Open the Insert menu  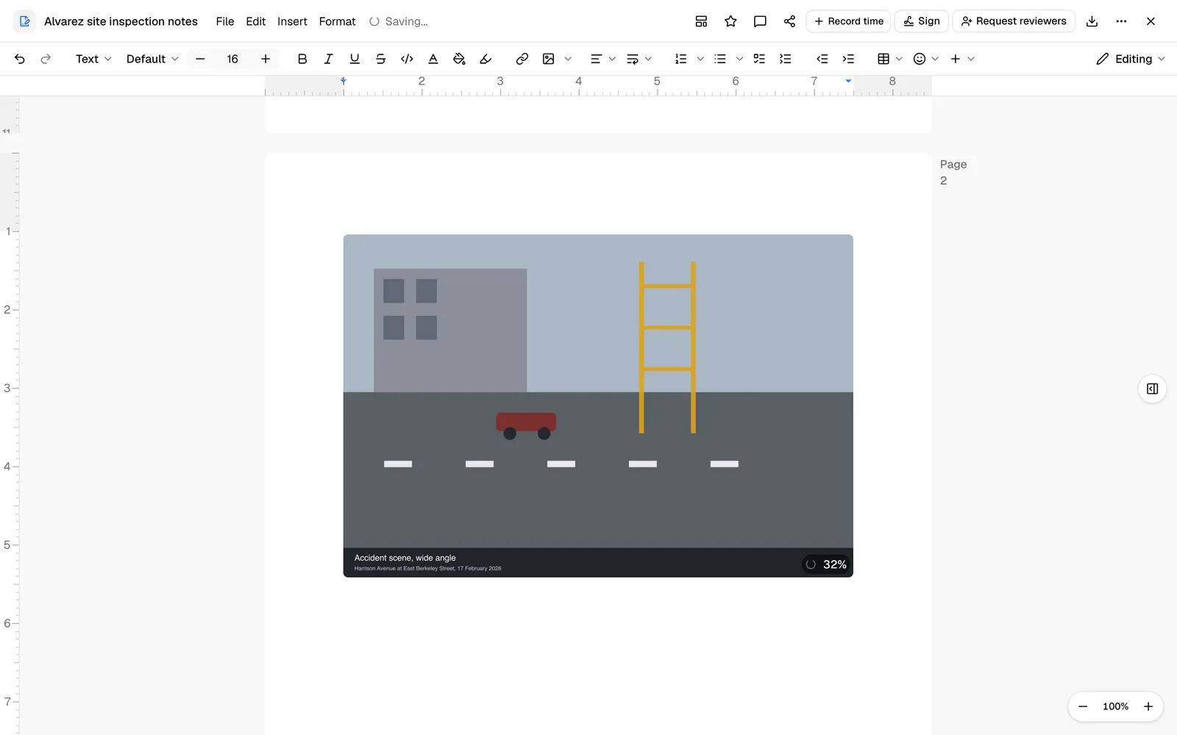tap(292, 21)
